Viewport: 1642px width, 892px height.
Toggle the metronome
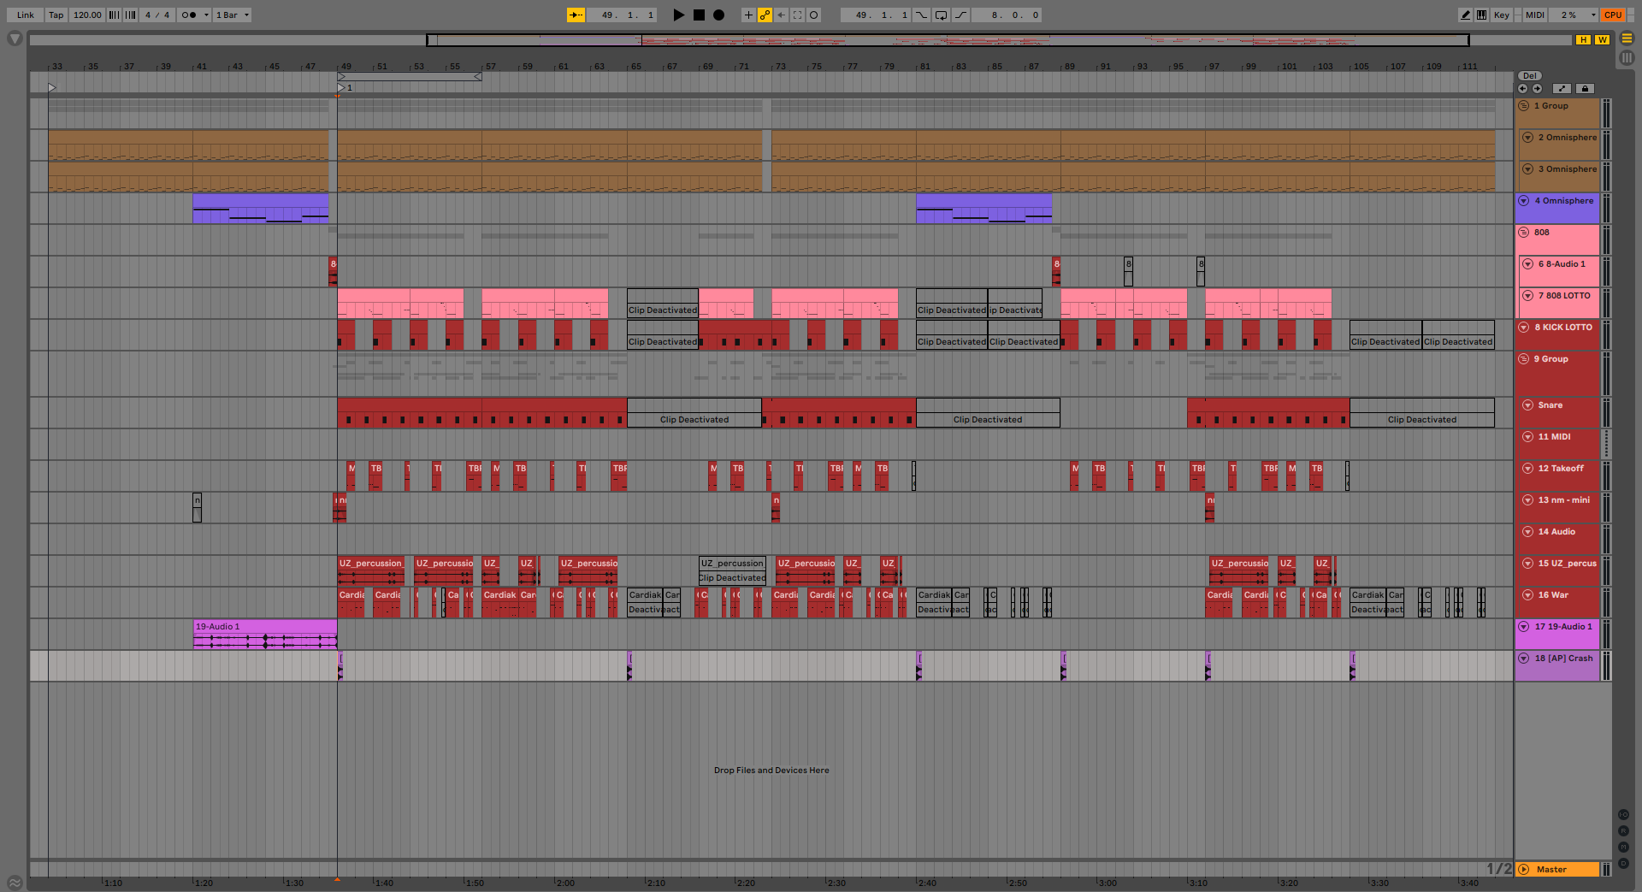188,15
